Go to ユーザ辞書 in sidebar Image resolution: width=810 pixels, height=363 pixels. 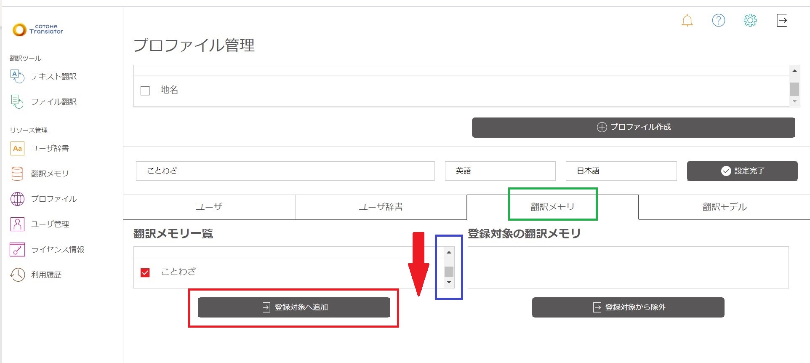[50, 148]
